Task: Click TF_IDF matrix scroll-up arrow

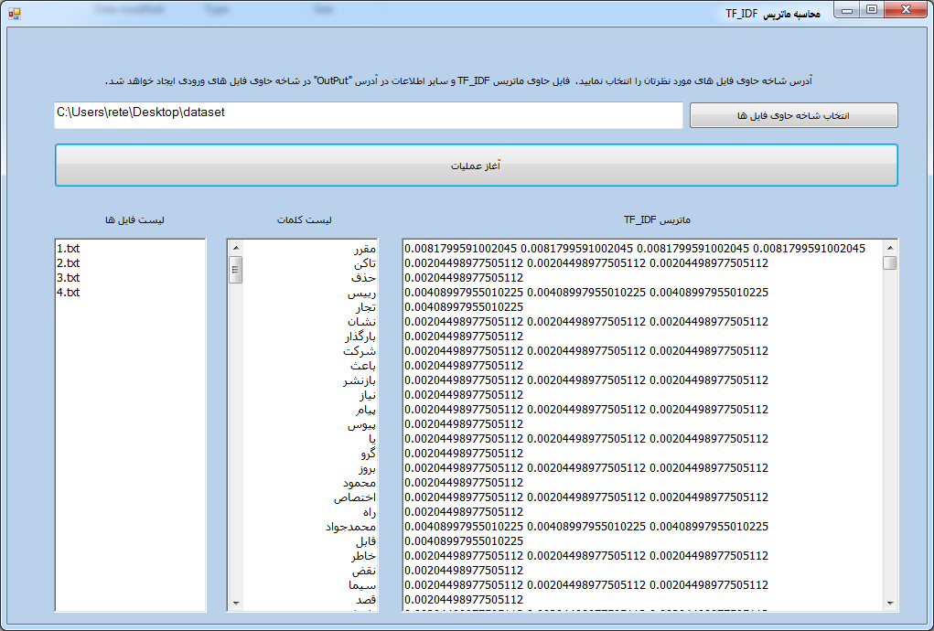Action: pyautogui.click(x=889, y=248)
